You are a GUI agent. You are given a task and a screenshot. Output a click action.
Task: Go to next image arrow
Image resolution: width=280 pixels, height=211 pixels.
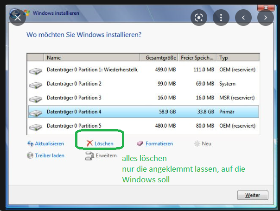[x=266, y=18]
